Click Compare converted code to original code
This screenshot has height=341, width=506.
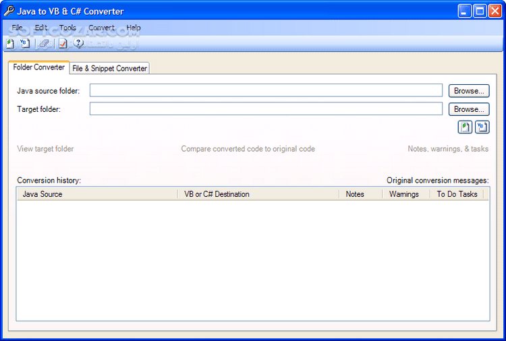(248, 149)
